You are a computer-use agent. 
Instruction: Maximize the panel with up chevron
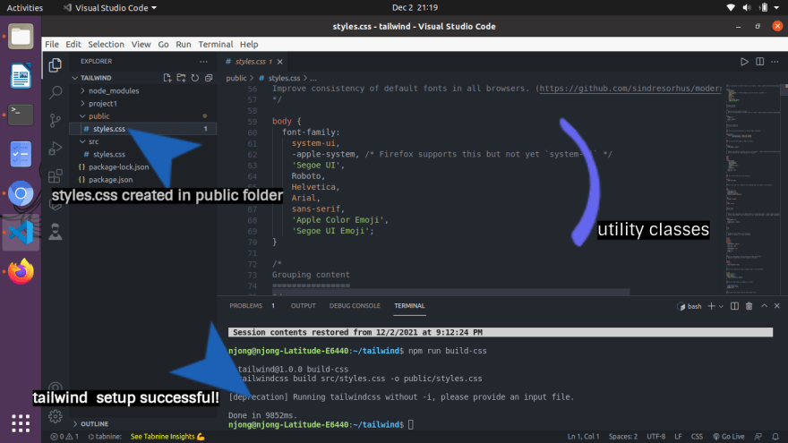pos(764,306)
